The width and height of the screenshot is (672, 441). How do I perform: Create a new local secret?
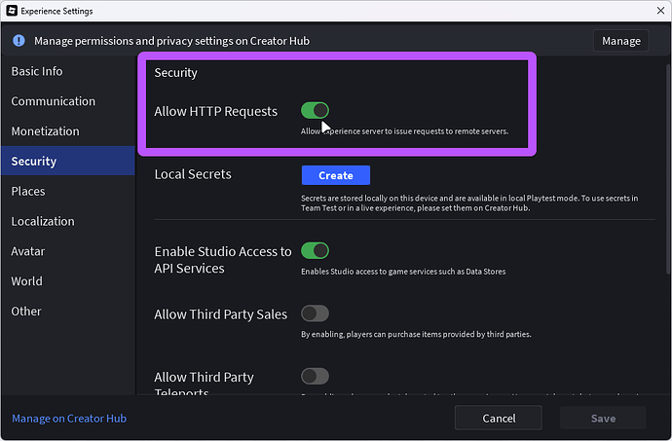pyautogui.click(x=336, y=175)
